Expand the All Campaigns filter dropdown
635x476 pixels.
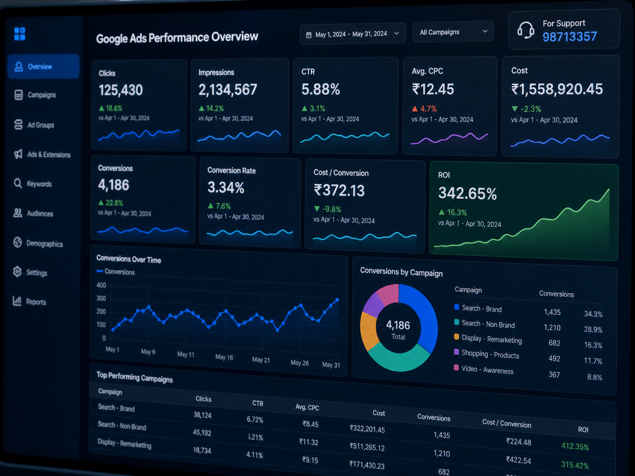coord(453,32)
